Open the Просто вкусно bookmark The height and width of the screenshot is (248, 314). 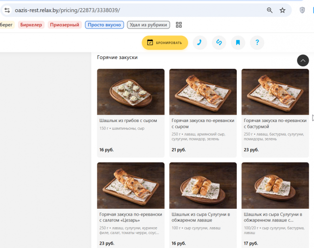(x=105, y=25)
